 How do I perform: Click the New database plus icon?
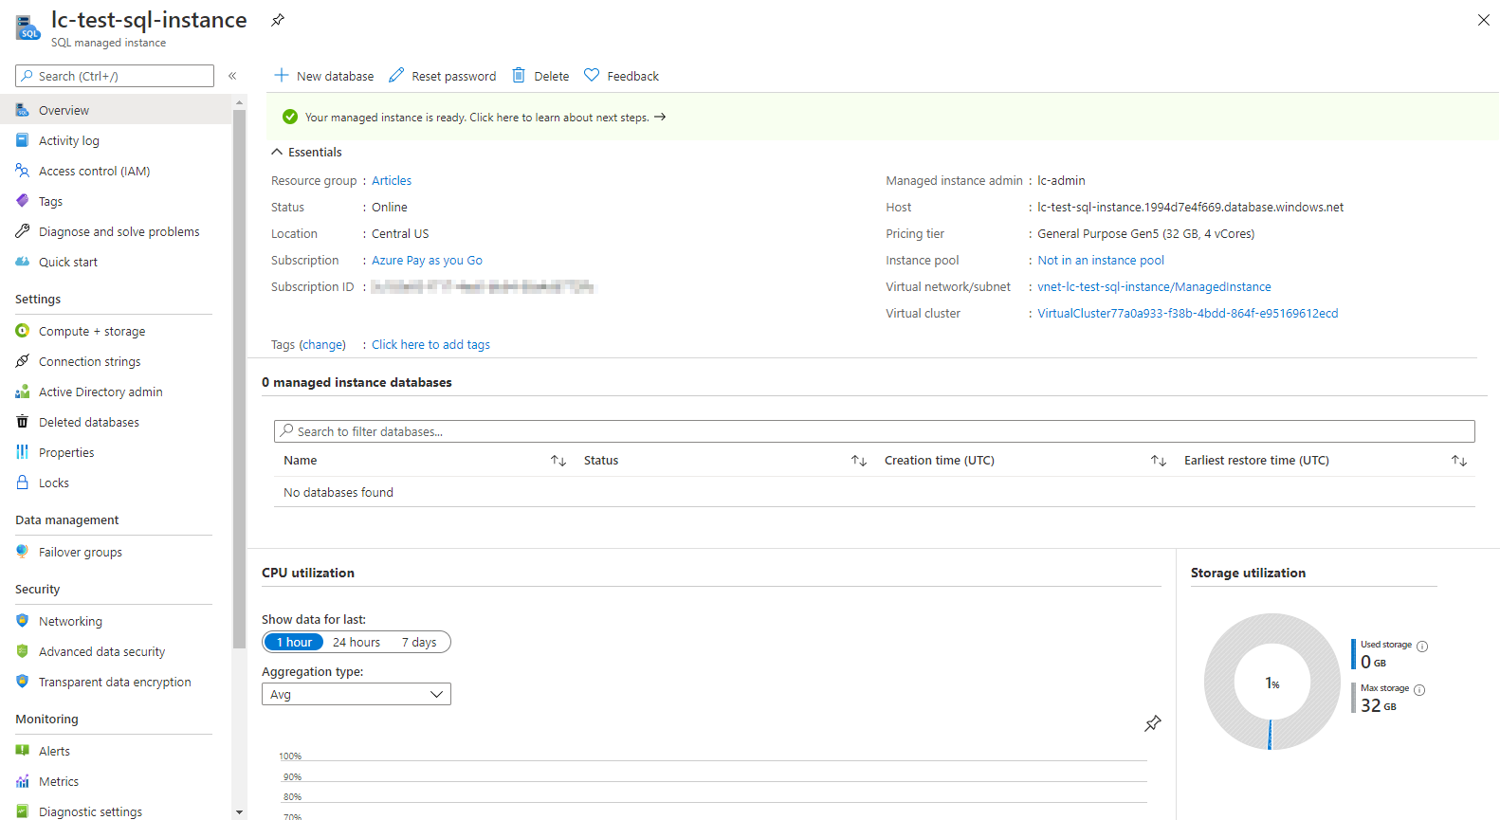[282, 75]
